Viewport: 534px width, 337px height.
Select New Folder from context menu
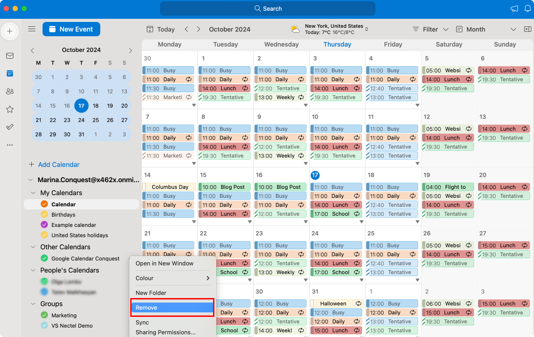173,293
